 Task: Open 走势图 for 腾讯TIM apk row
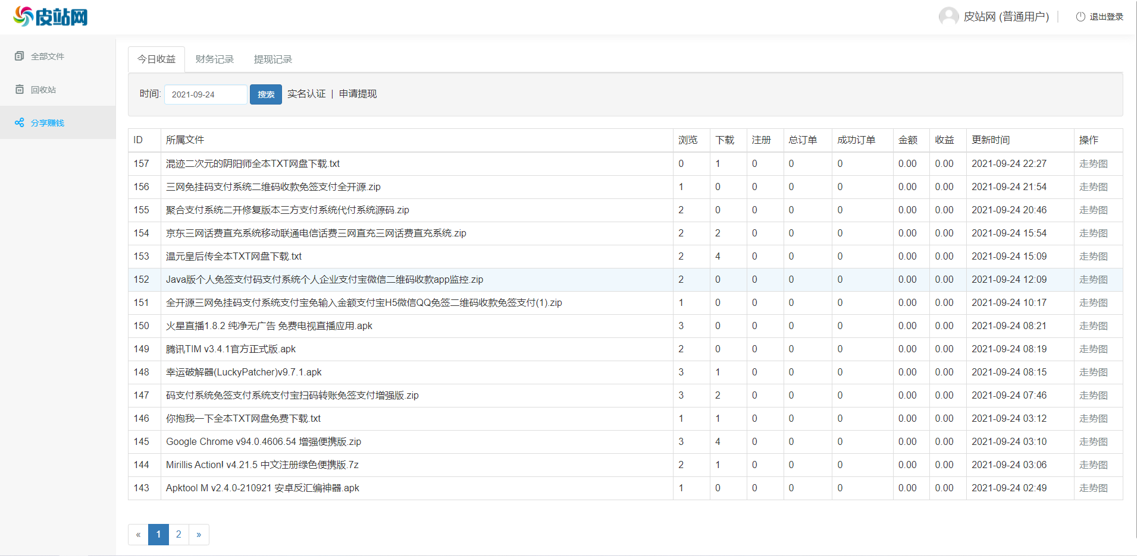[x=1093, y=349]
